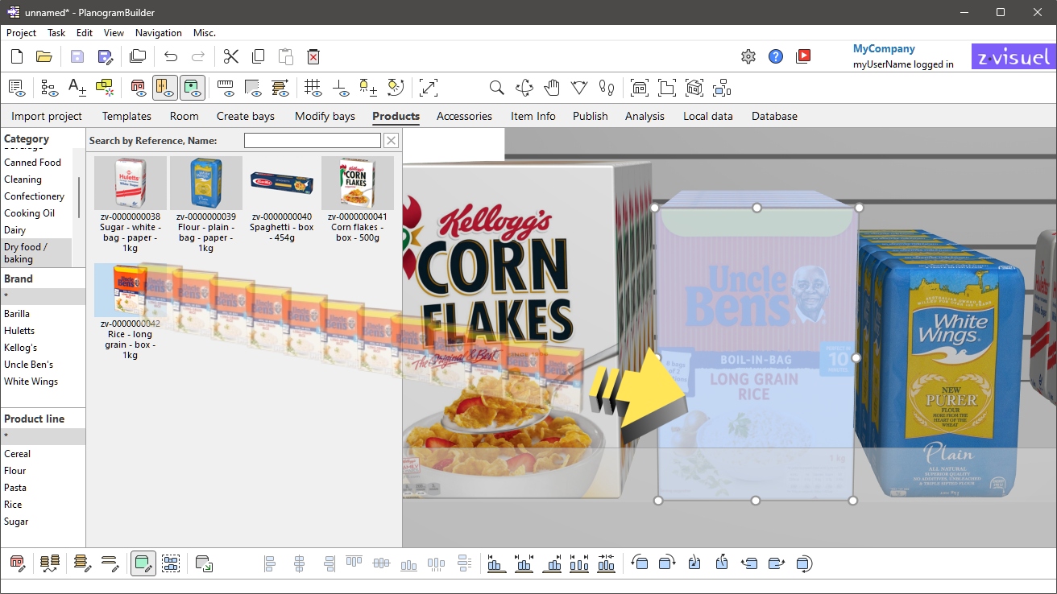Open the Analysis tab
Screen dimensions: 1057x594
(x=645, y=116)
